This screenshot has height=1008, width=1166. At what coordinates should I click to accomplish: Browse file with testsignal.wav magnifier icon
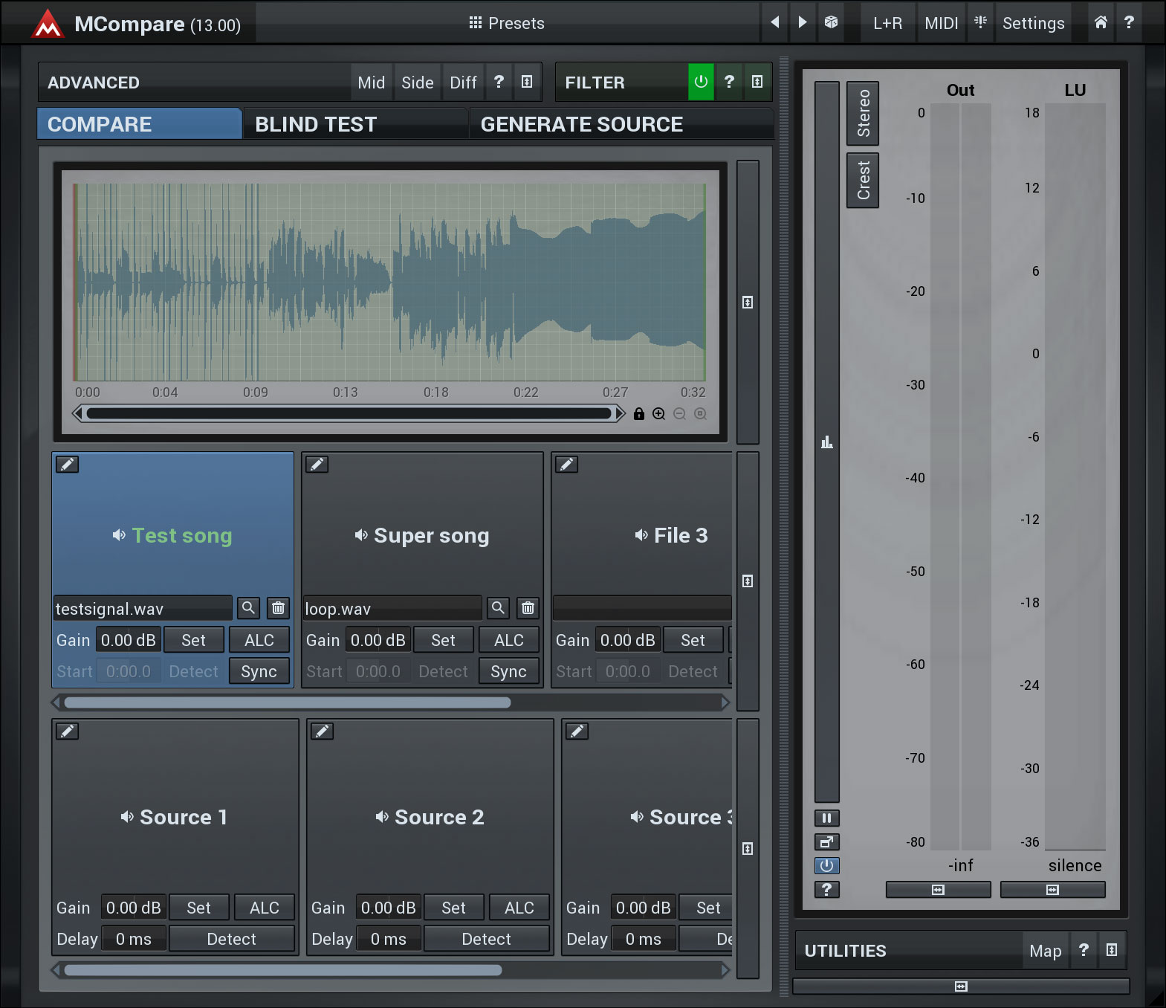(248, 608)
